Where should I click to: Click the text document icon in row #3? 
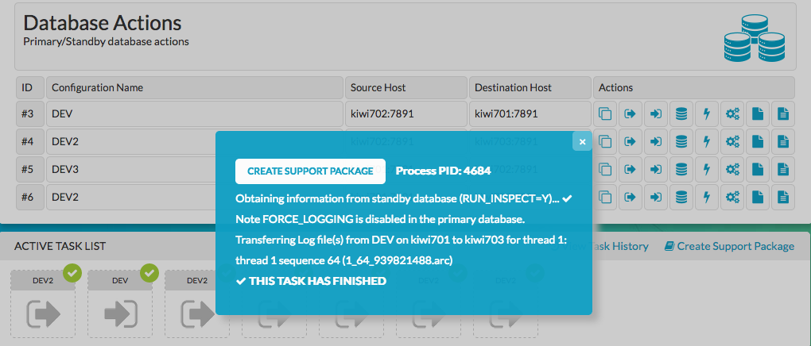(783, 113)
